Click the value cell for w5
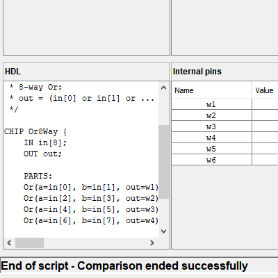278x278 pixels. 265,149
